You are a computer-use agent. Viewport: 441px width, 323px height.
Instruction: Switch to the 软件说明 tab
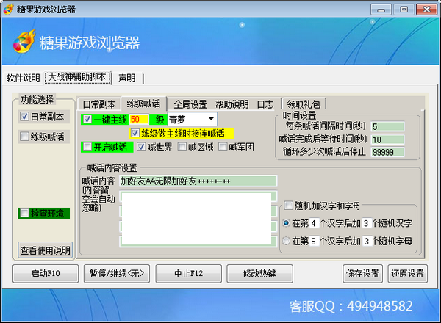tap(23, 78)
